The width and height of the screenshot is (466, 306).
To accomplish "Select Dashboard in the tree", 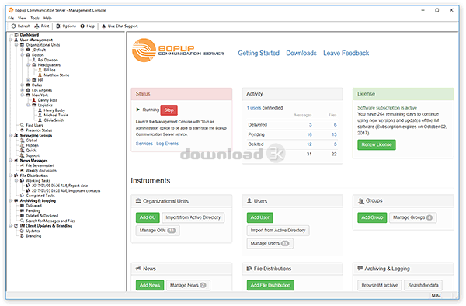I will (30, 35).
